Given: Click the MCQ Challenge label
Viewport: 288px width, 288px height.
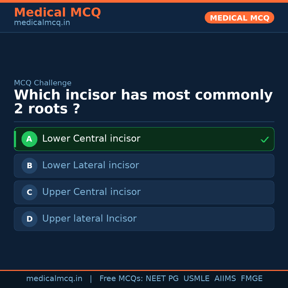Looking at the screenshot, I should [43, 83].
